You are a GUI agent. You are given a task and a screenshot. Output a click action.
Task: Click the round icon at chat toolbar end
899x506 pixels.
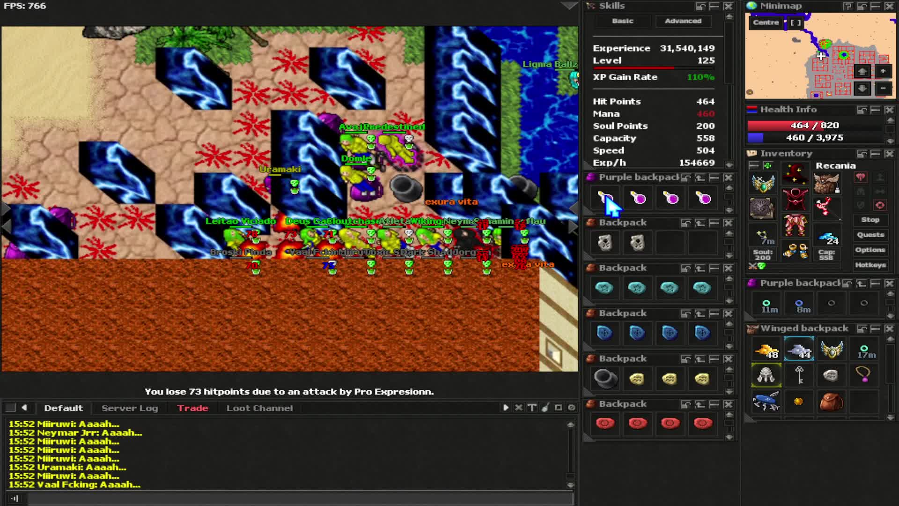coord(572,408)
